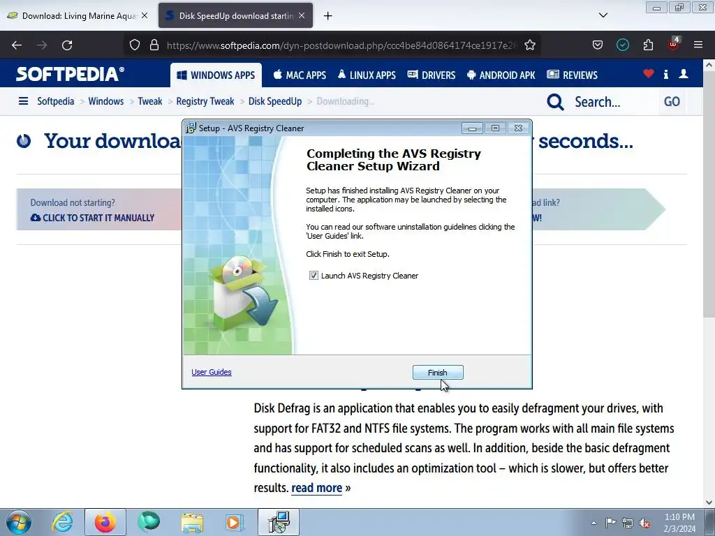Open the Drivers section

(x=432, y=75)
